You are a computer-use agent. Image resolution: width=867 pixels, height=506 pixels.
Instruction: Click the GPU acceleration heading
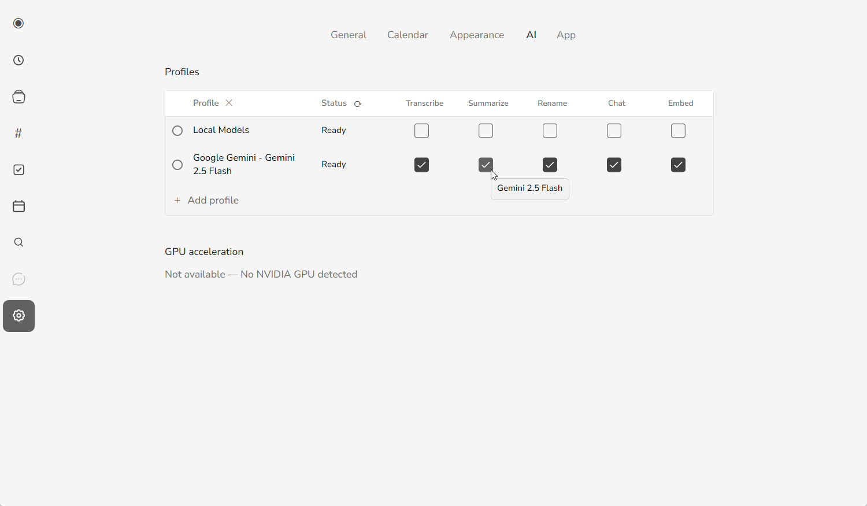tap(204, 252)
